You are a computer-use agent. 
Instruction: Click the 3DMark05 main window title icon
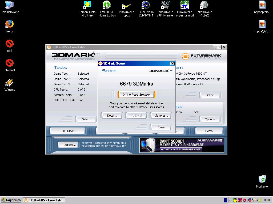pos(49,47)
